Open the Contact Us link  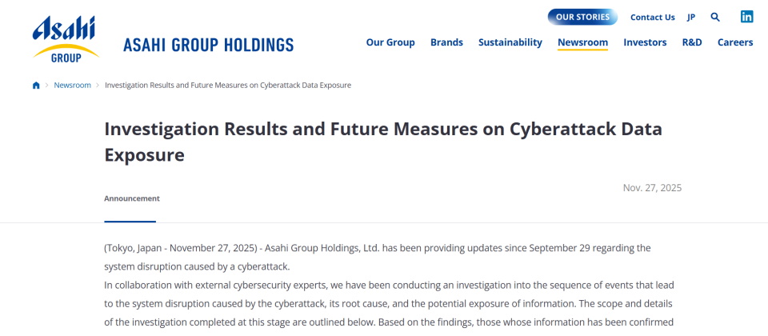point(652,17)
